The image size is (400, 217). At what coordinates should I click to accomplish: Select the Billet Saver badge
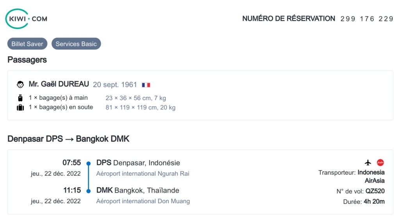27,44
